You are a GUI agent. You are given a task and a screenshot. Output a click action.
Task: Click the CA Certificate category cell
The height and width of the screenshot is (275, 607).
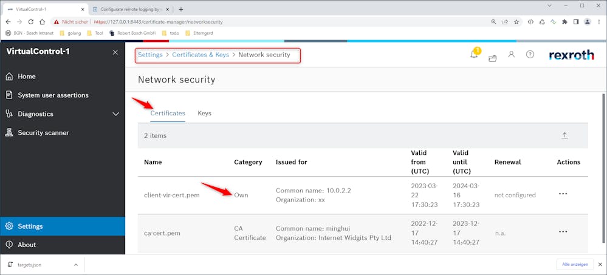(250, 233)
